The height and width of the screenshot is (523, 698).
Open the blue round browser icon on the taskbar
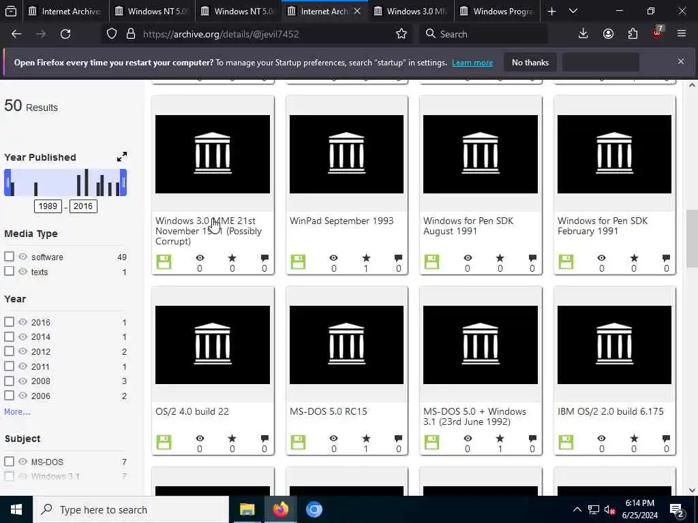[x=314, y=509]
